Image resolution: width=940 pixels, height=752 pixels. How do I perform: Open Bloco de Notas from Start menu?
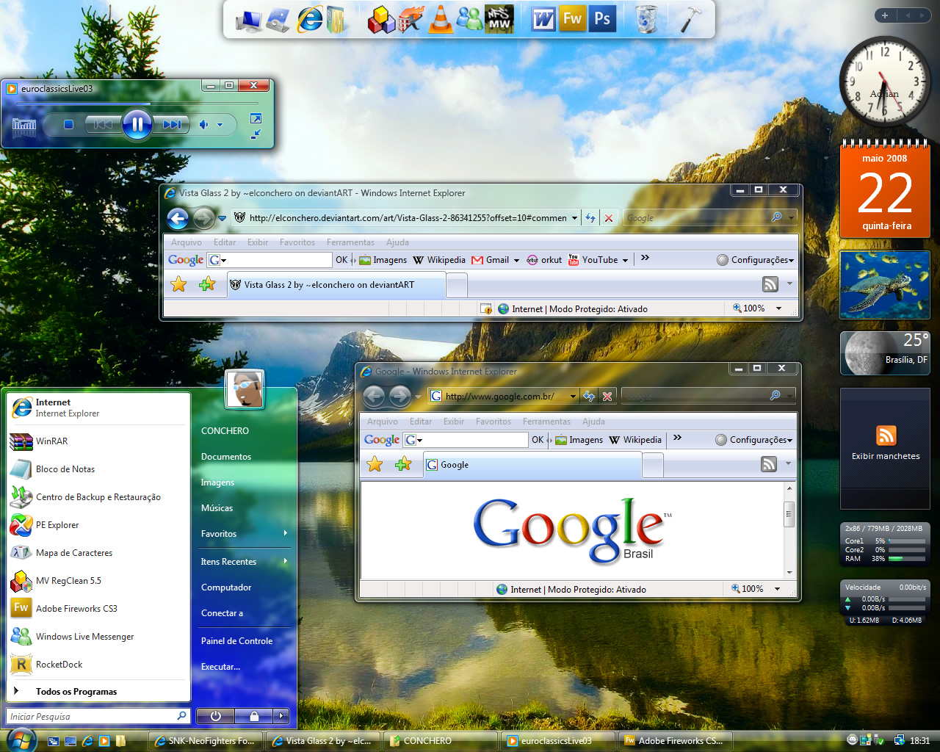[98, 469]
